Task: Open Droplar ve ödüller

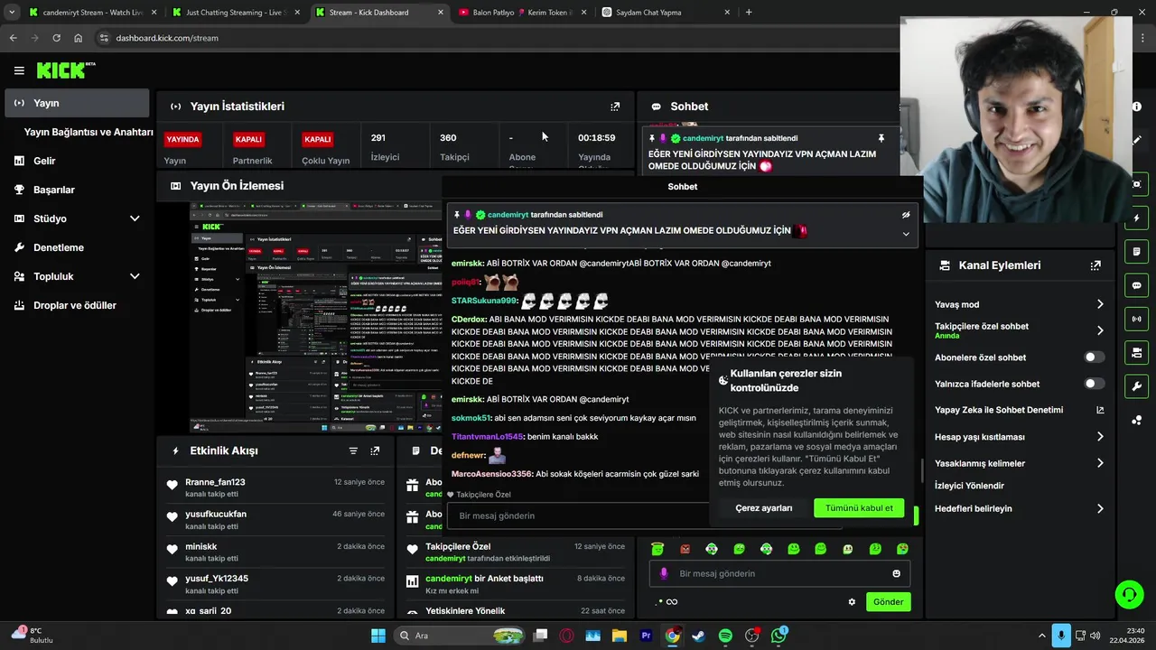Action: click(x=76, y=305)
